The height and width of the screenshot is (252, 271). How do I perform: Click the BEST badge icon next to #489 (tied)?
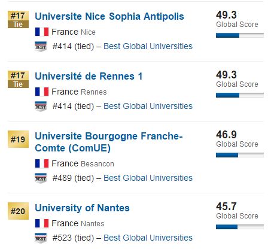(x=41, y=178)
